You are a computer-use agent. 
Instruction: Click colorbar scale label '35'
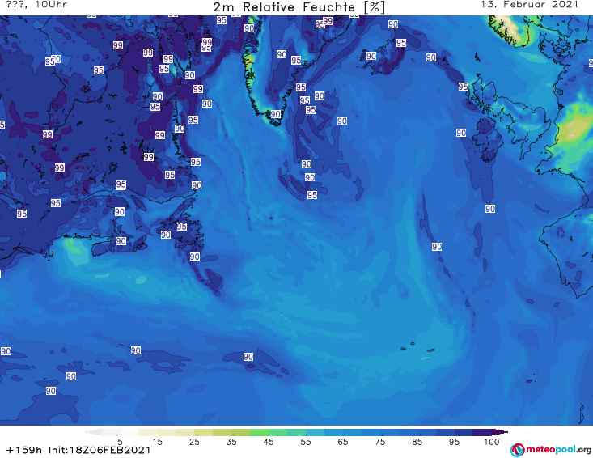tap(231, 442)
